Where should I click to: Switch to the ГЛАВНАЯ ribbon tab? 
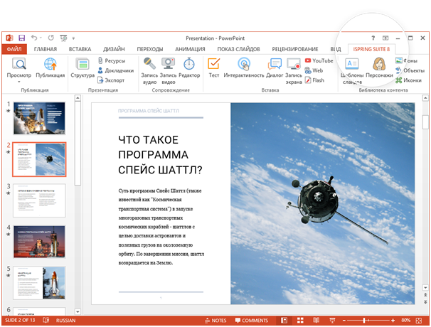[x=46, y=49]
